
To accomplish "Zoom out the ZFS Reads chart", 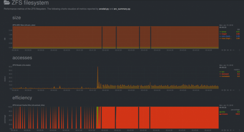I will click(233, 90).
